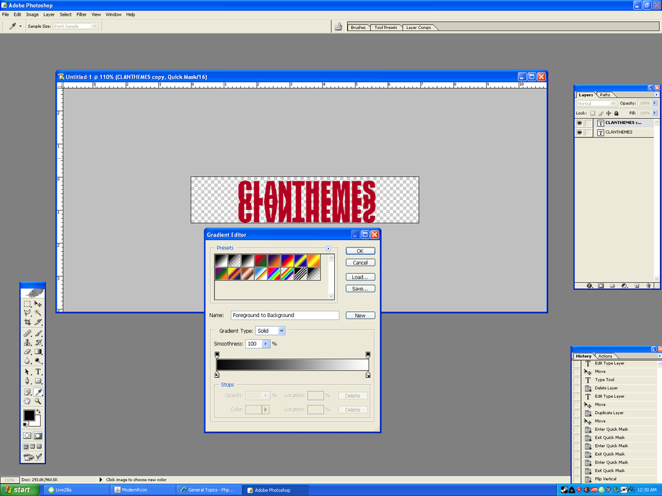Click Cancel in Gradient Editor
The image size is (662, 496).
click(360, 262)
